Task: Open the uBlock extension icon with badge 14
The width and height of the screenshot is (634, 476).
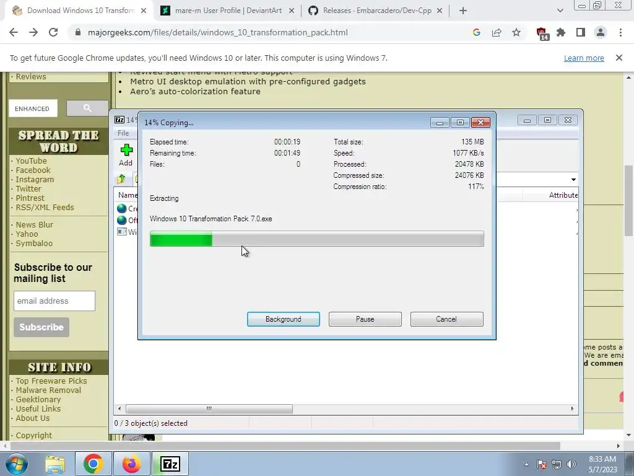Action: [x=542, y=33]
